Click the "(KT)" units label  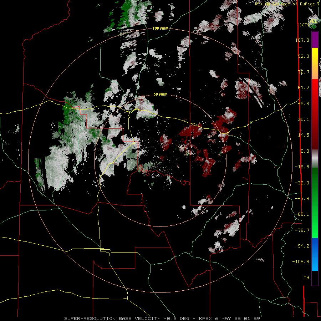pyautogui.click(x=305, y=25)
